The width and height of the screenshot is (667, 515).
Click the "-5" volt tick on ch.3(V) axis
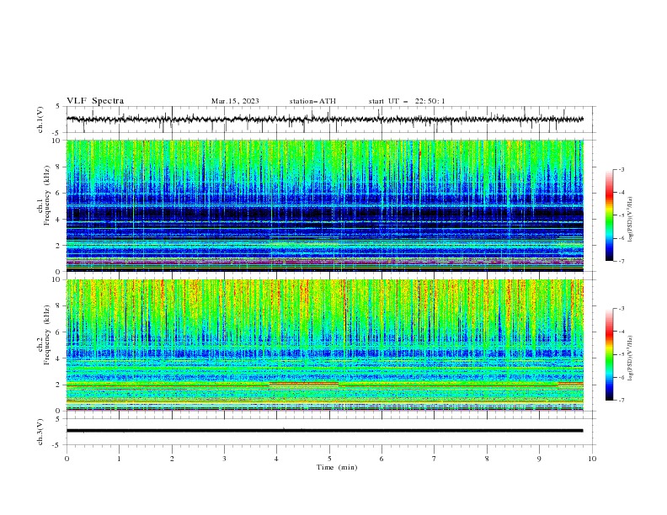pyautogui.click(x=57, y=445)
